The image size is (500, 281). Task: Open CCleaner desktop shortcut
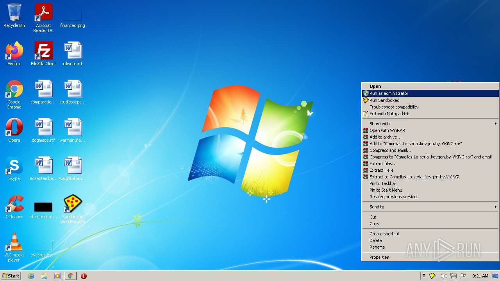click(14, 207)
